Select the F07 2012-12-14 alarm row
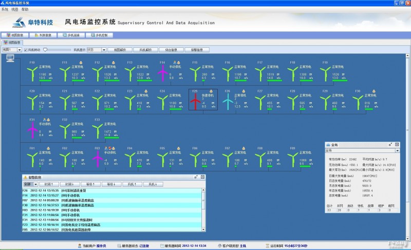This screenshot has height=250, width=411. click(112, 200)
